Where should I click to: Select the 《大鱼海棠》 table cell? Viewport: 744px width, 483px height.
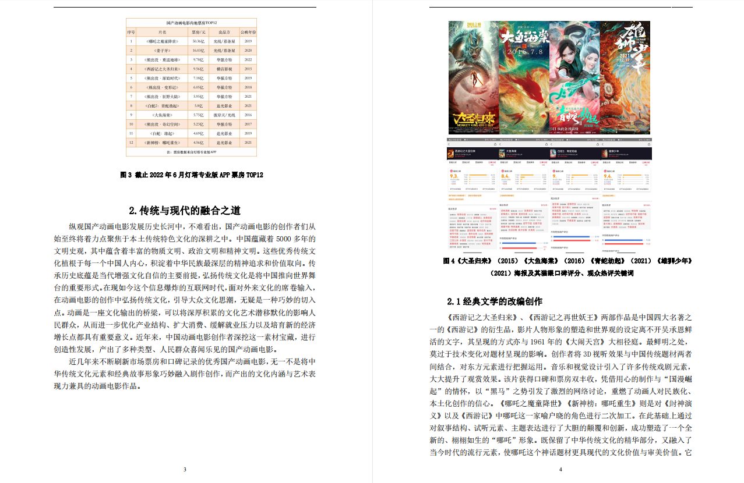coord(163,115)
